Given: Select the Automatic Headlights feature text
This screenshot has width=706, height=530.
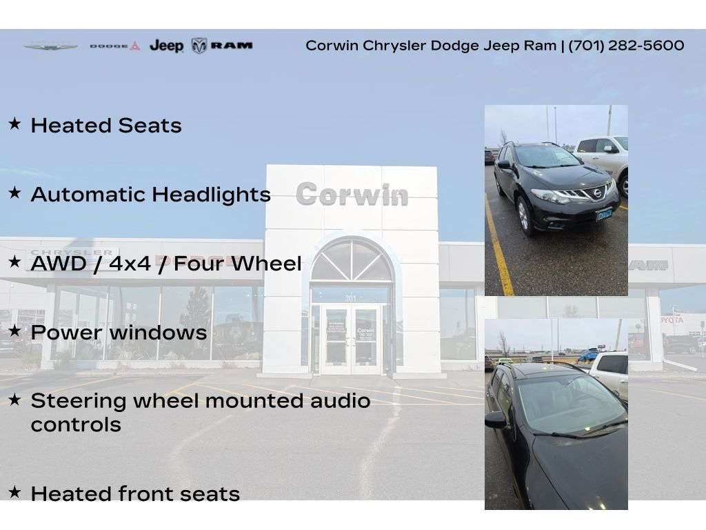Looking at the screenshot, I should pos(150,195).
